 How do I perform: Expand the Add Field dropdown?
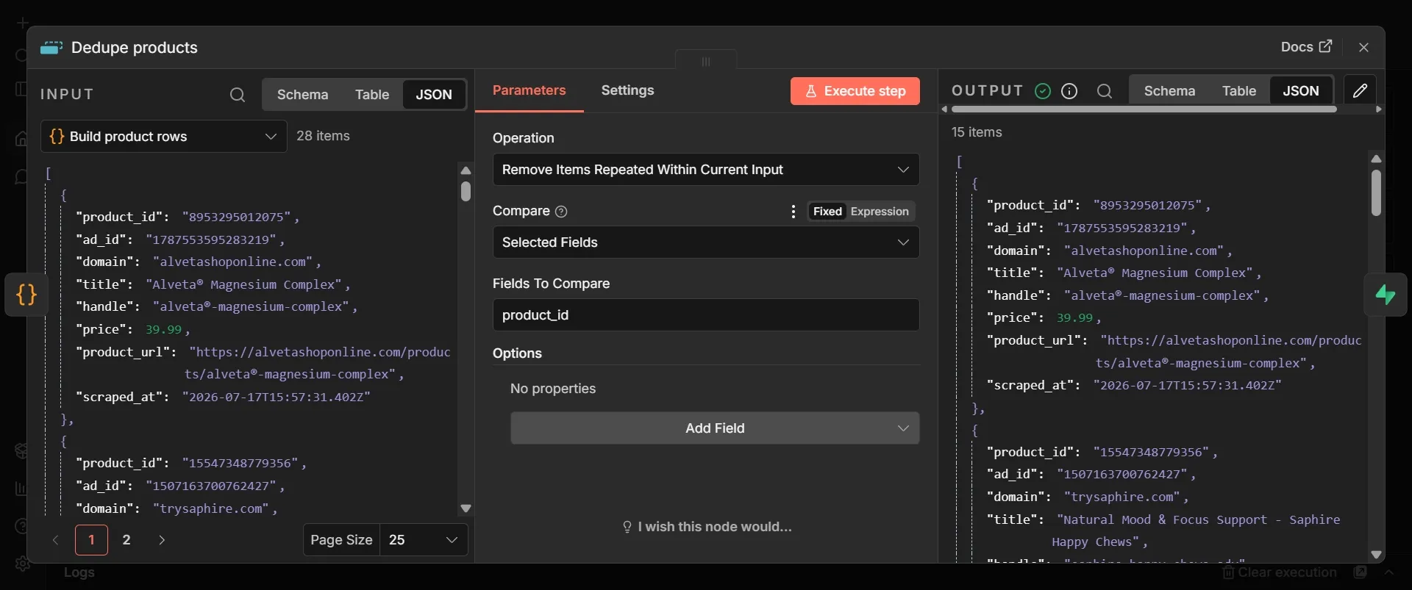point(715,428)
